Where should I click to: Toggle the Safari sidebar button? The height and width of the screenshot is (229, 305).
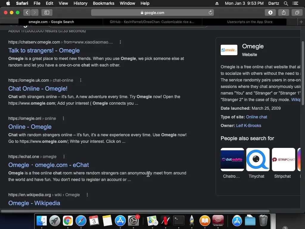tap(47, 13)
